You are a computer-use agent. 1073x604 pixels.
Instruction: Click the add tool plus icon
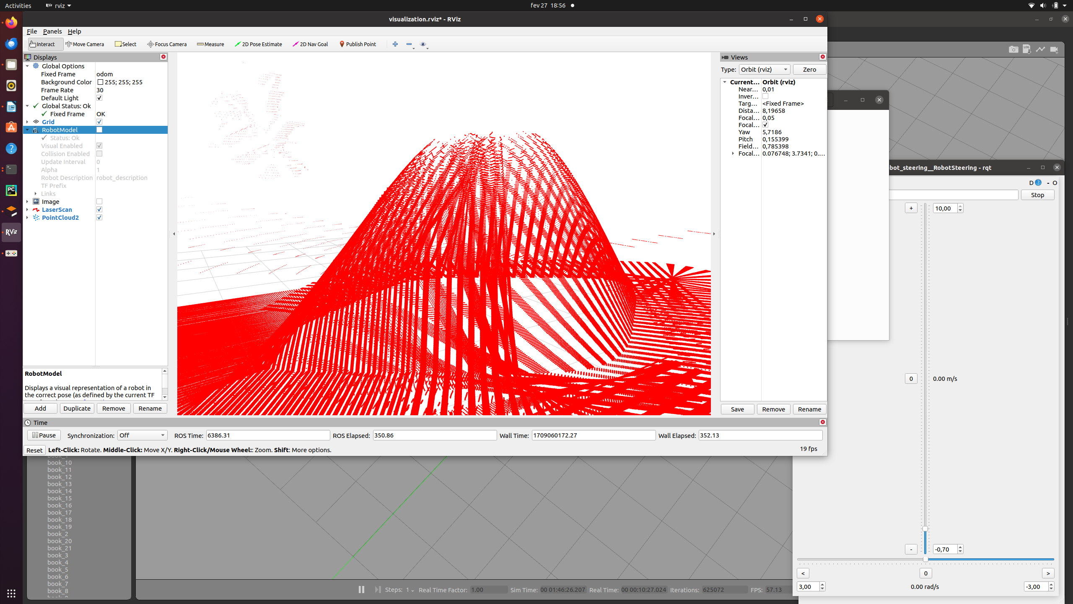pos(395,44)
